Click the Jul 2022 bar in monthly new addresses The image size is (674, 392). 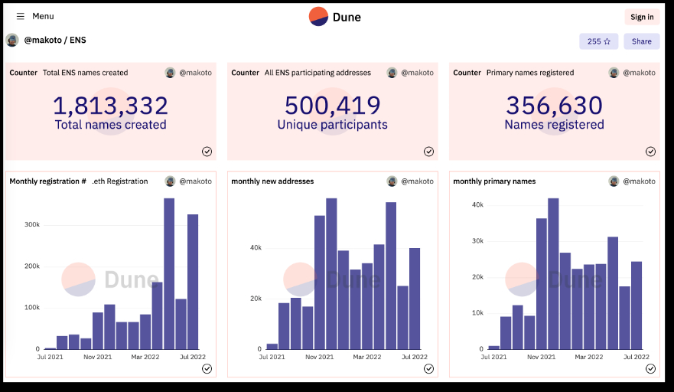pos(415,299)
